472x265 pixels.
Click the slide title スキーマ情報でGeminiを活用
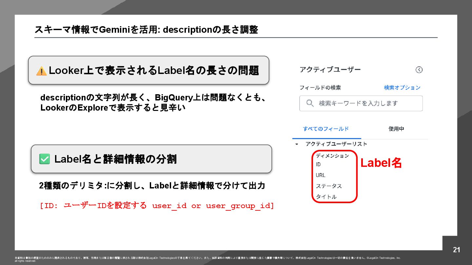tap(146, 30)
